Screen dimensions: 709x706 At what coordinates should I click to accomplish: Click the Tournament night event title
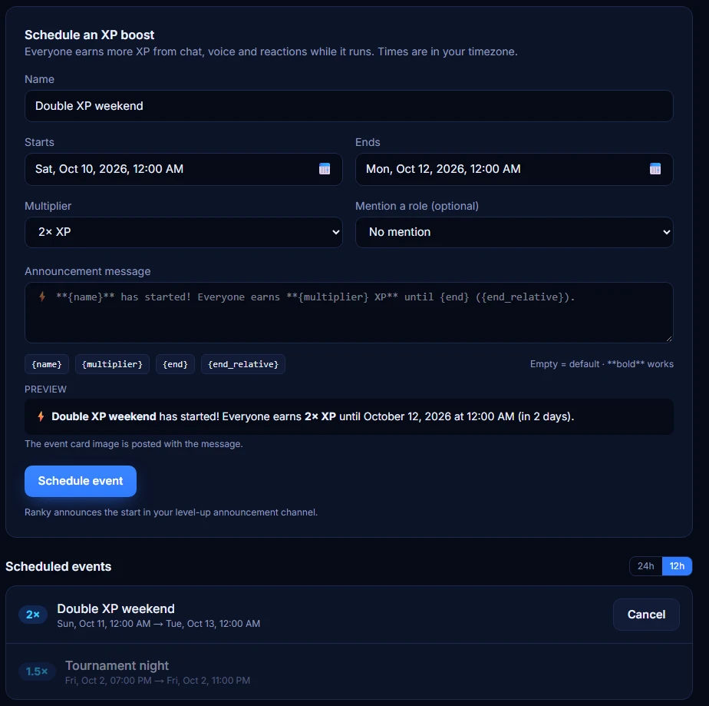(117, 666)
